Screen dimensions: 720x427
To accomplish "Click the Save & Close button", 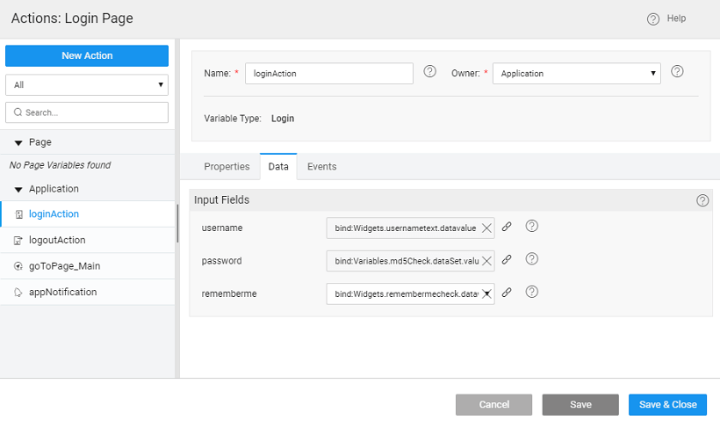I will point(667,404).
